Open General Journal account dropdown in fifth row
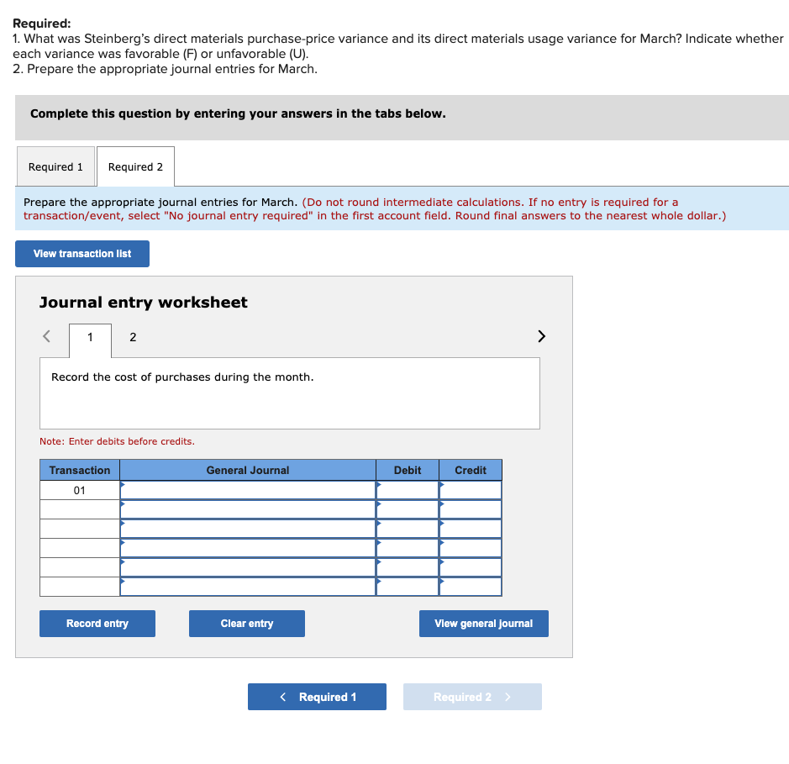The height and width of the screenshot is (764, 789). [248, 567]
